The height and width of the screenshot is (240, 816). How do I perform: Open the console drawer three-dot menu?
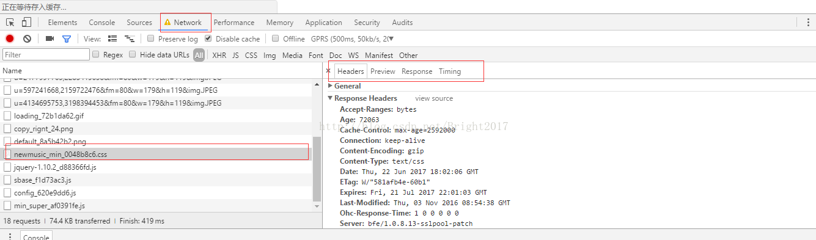[10, 236]
